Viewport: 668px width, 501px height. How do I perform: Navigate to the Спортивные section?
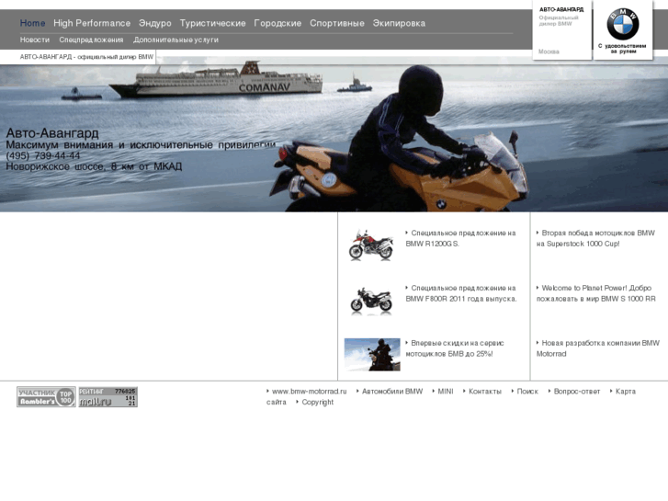pos(337,24)
